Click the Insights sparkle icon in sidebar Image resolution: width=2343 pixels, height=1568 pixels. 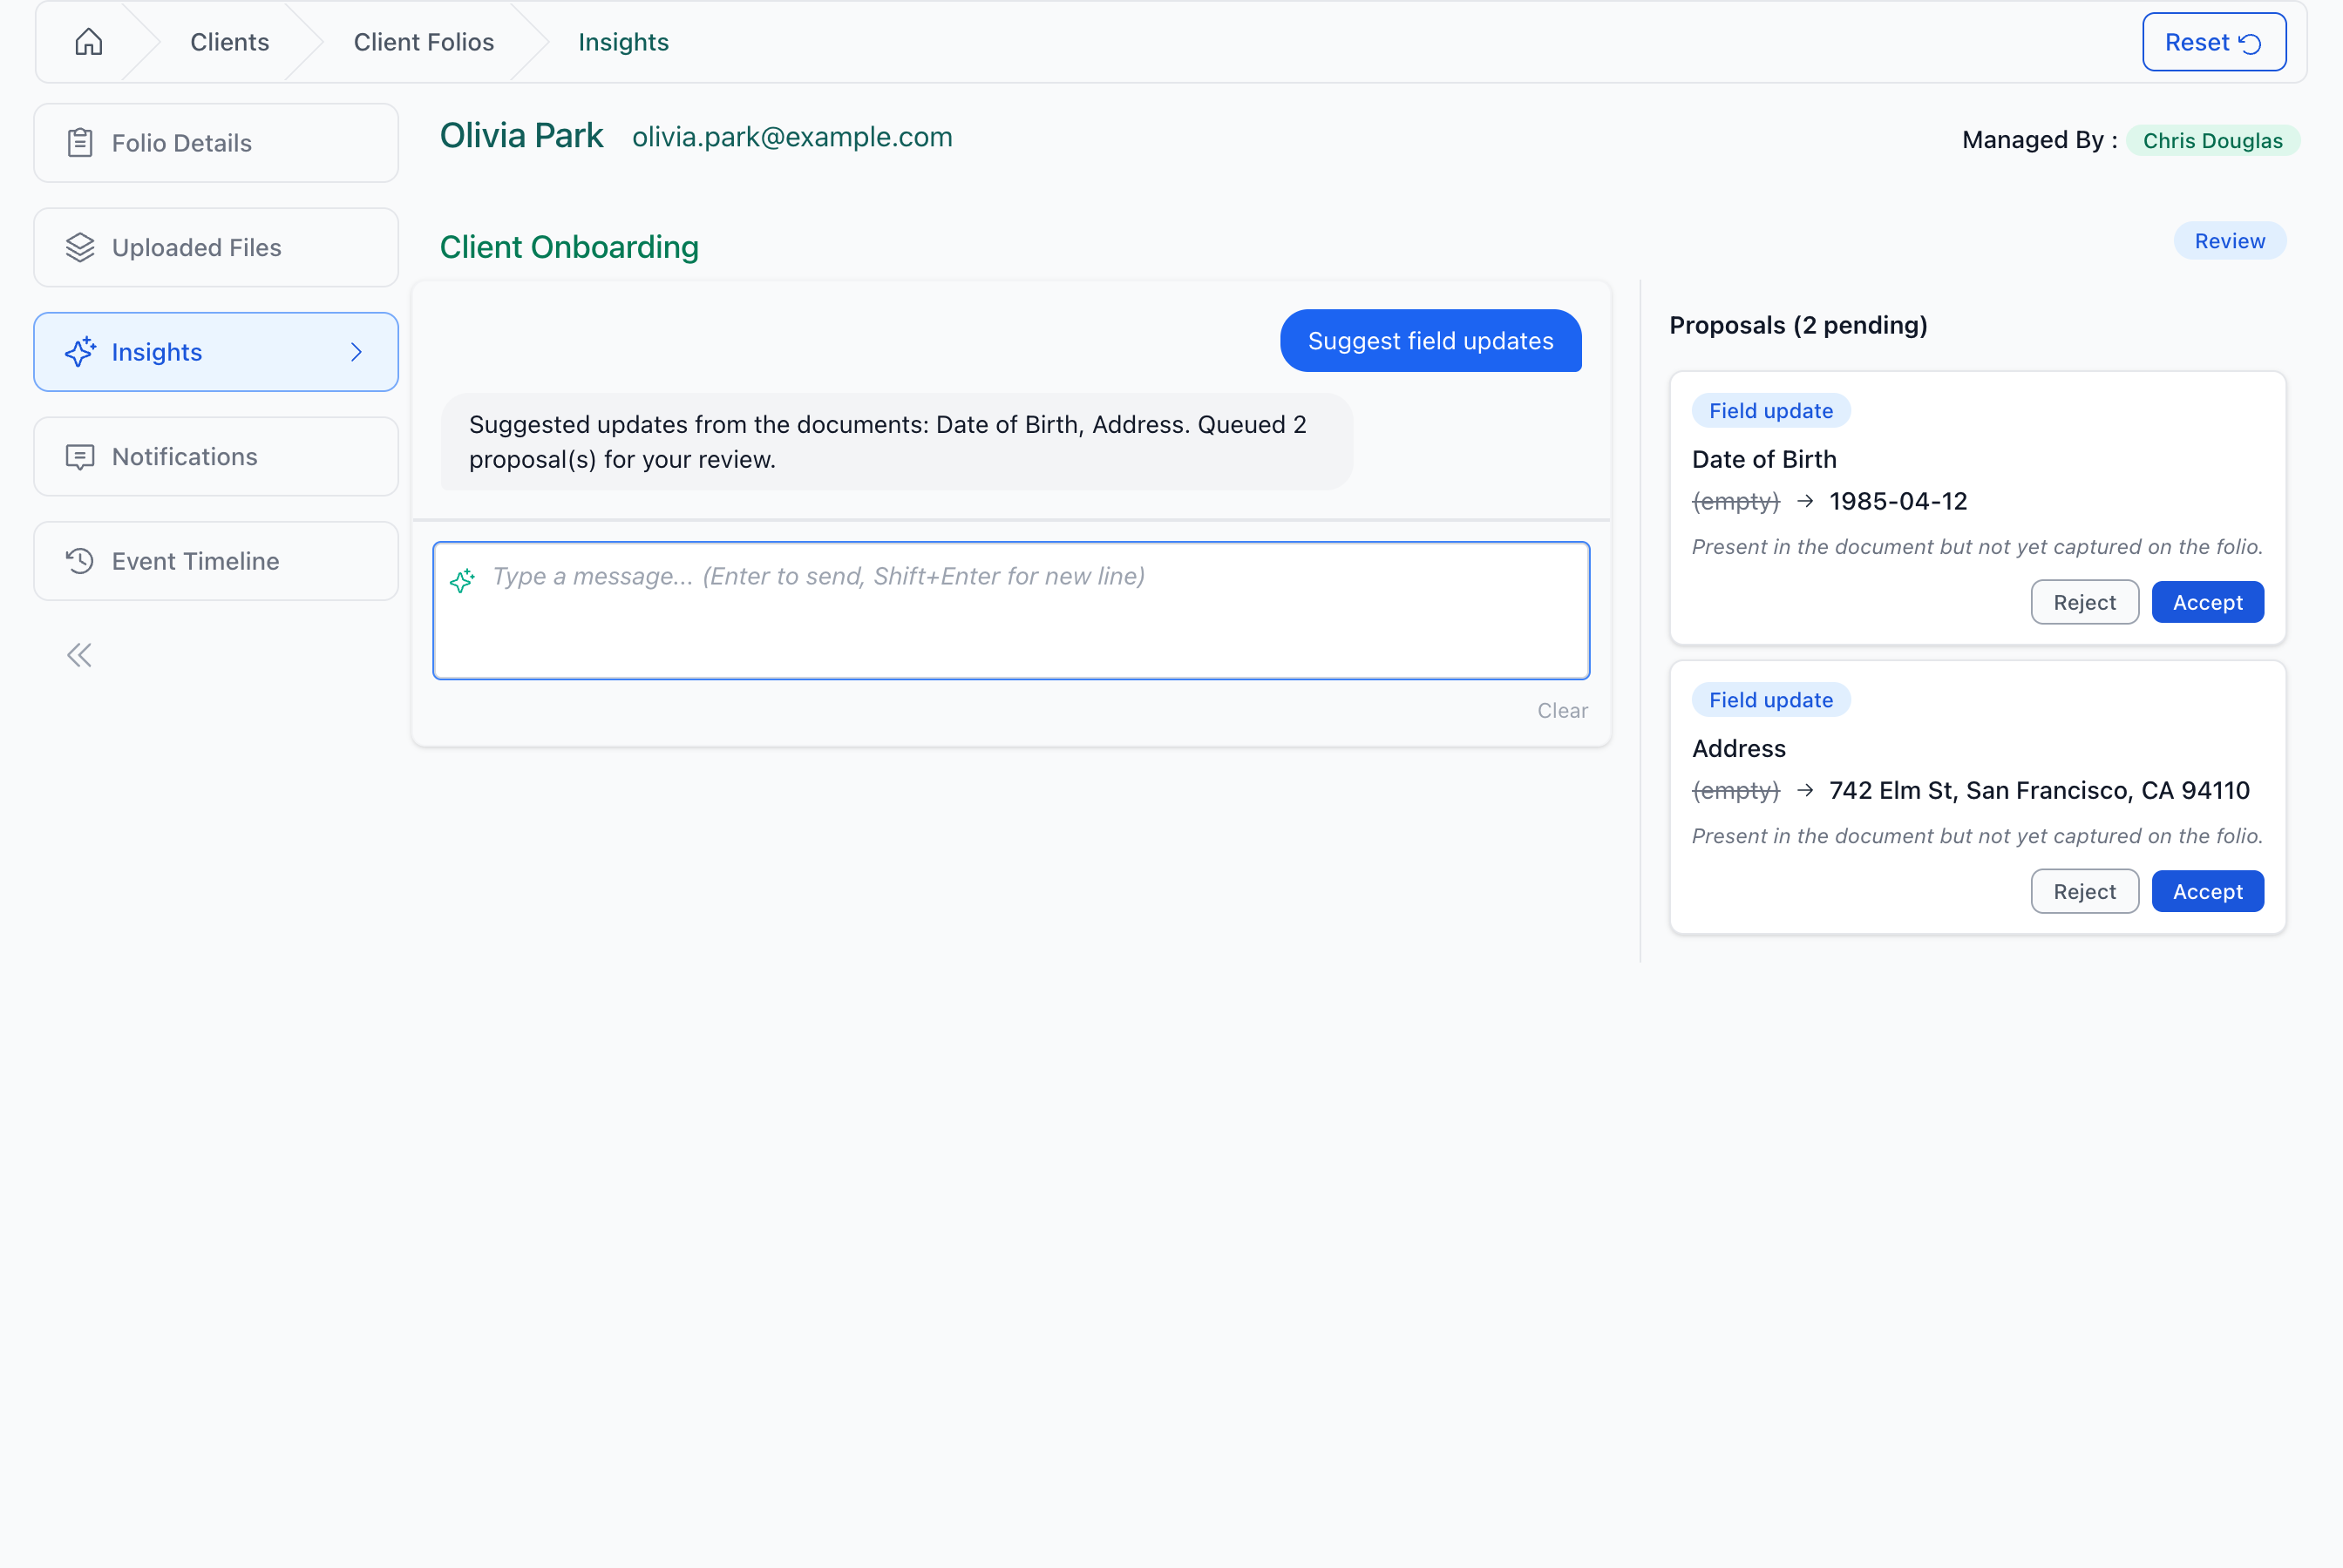tap(80, 352)
